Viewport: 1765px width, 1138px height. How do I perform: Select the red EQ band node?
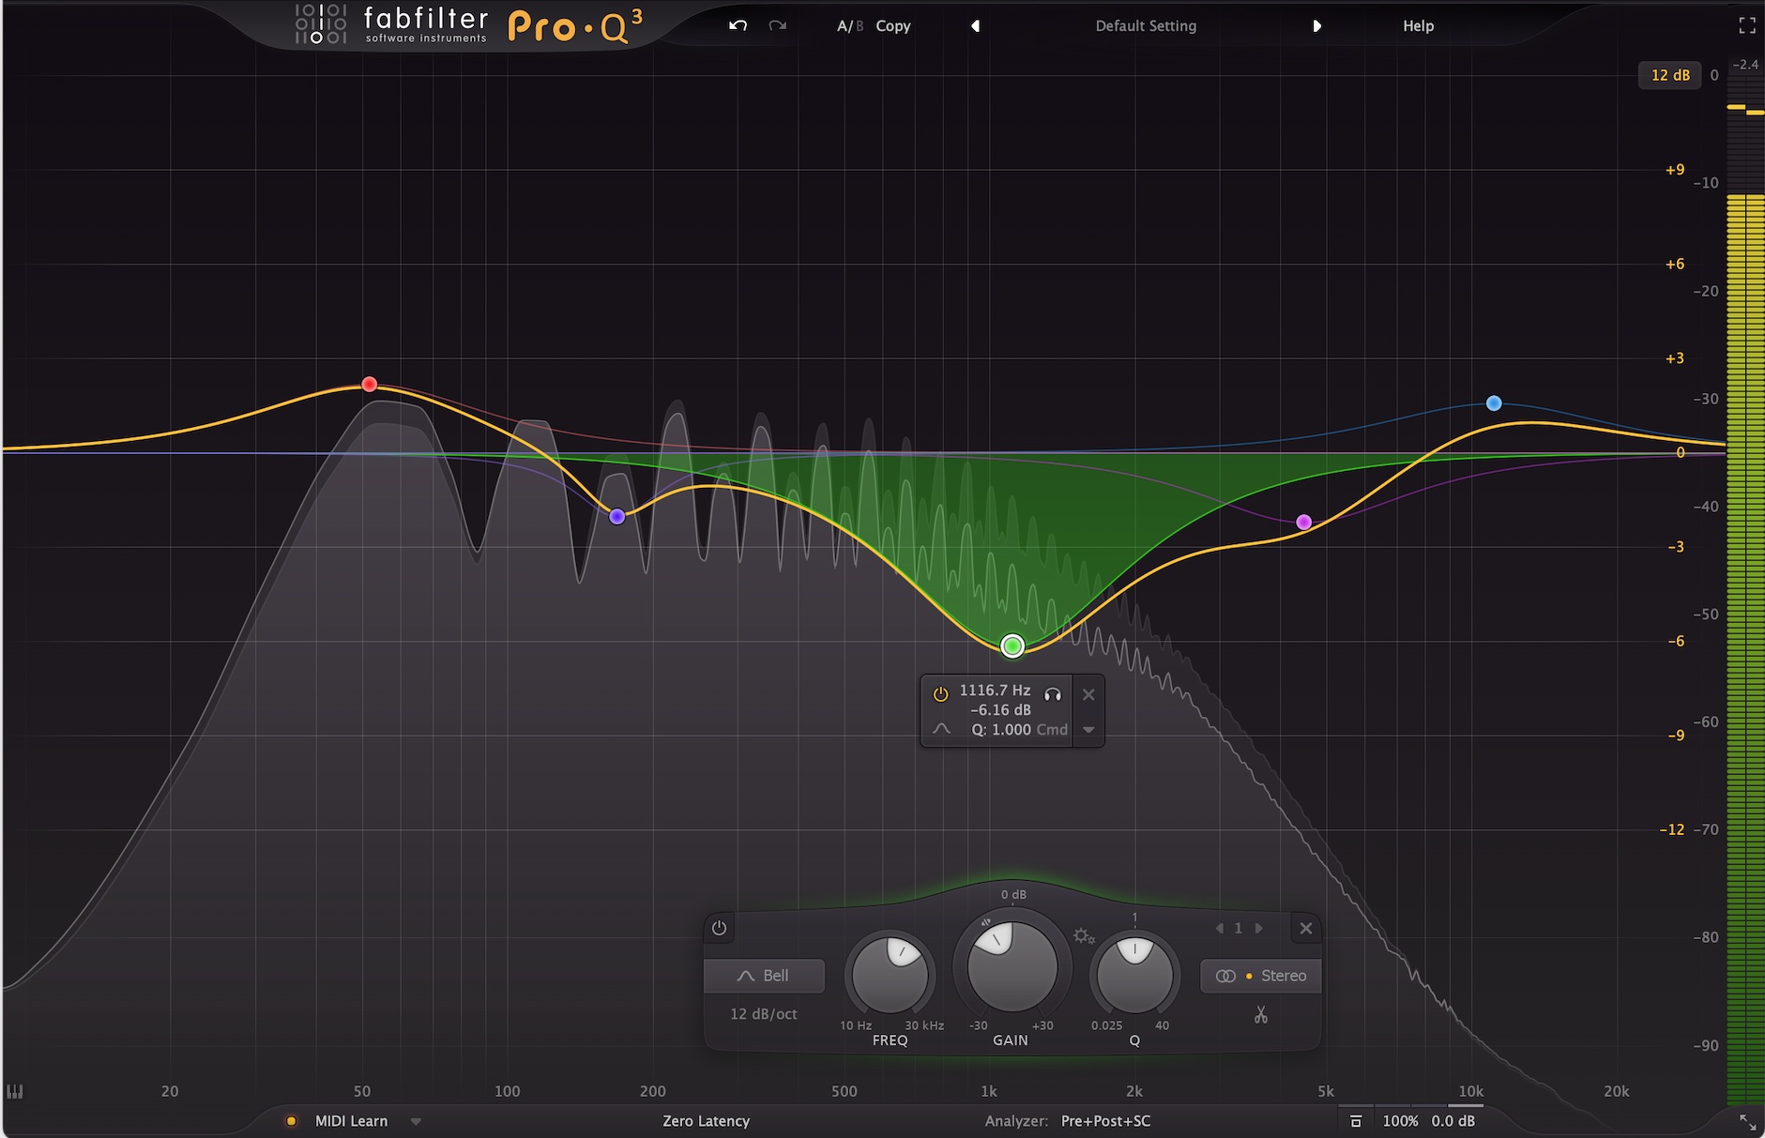370,385
